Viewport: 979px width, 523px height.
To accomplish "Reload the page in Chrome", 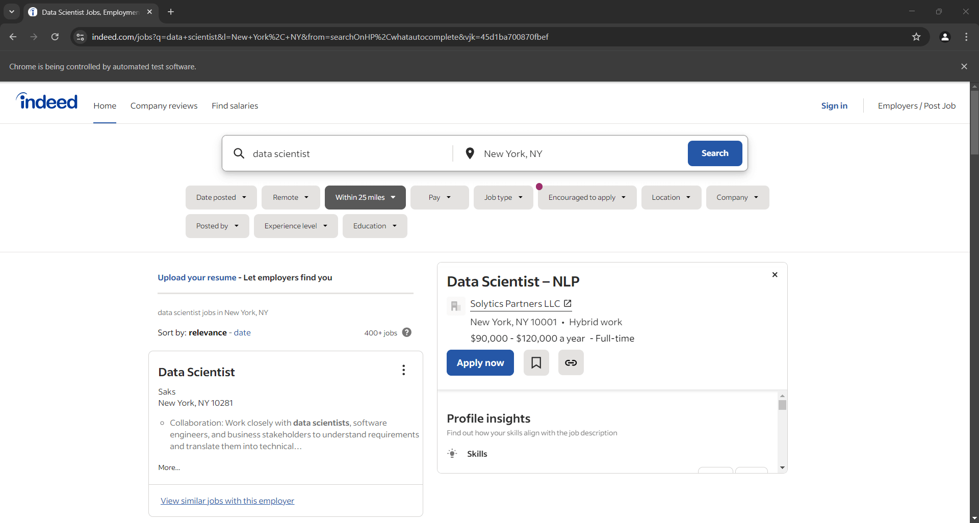I will click(55, 37).
